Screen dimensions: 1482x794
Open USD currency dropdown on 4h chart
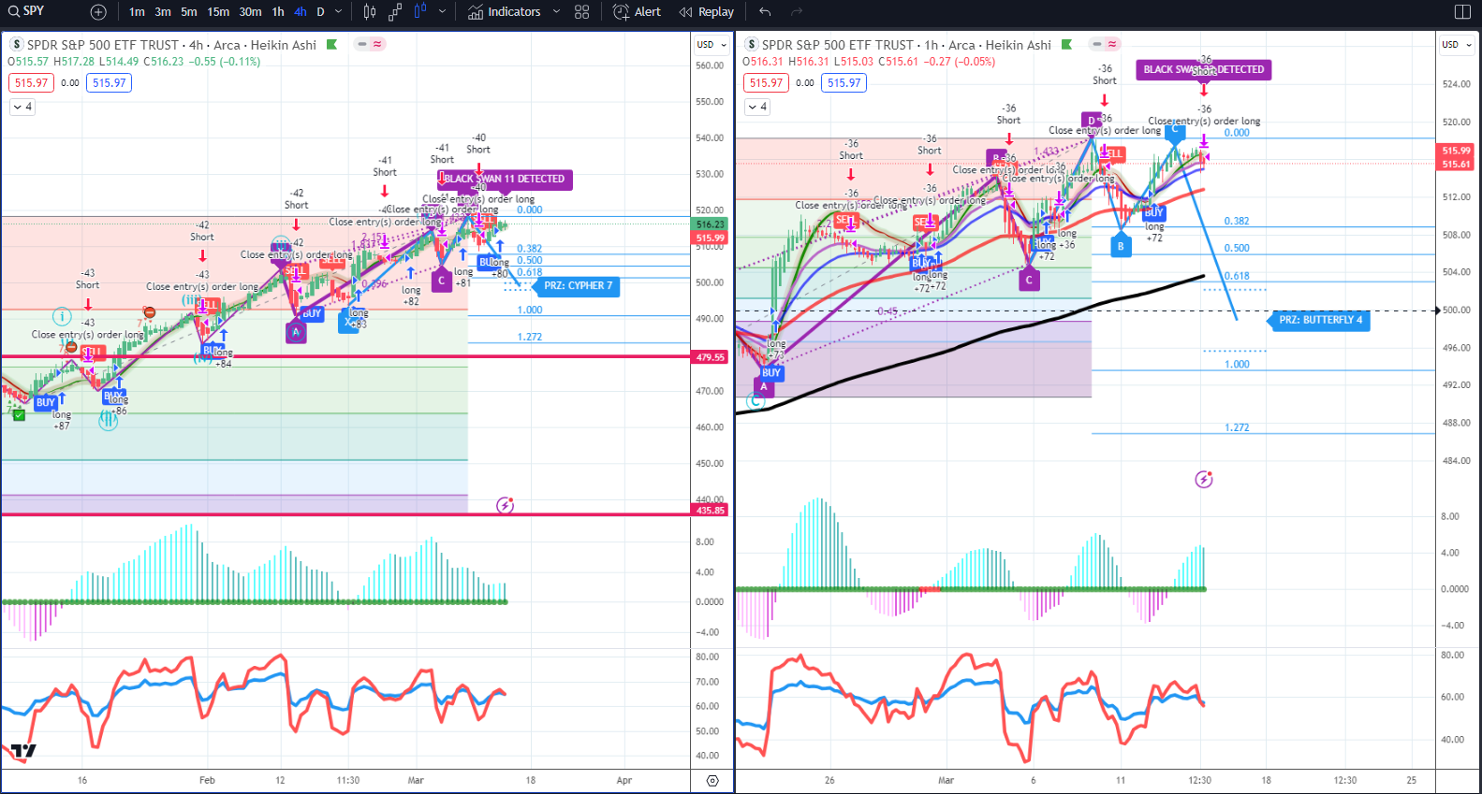coord(711,45)
